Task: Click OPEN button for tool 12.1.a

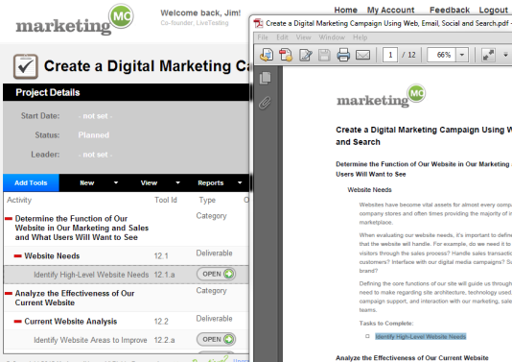Action: [x=216, y=274]
